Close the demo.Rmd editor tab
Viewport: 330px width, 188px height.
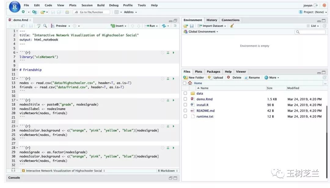pos(30,20)
